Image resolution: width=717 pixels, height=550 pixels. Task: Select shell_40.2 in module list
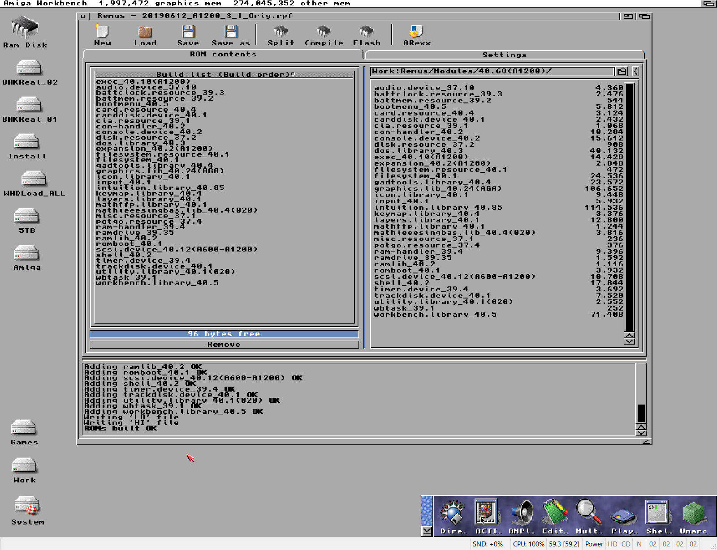pyautogui.click(x=498, y=283)
